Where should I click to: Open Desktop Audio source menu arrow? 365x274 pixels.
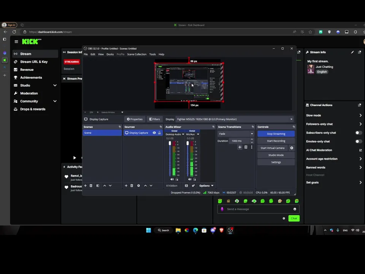coord(183,134)
